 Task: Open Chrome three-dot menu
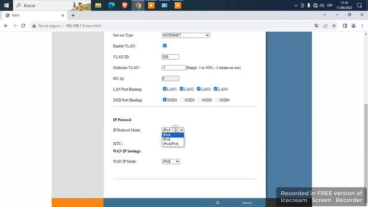362,26
